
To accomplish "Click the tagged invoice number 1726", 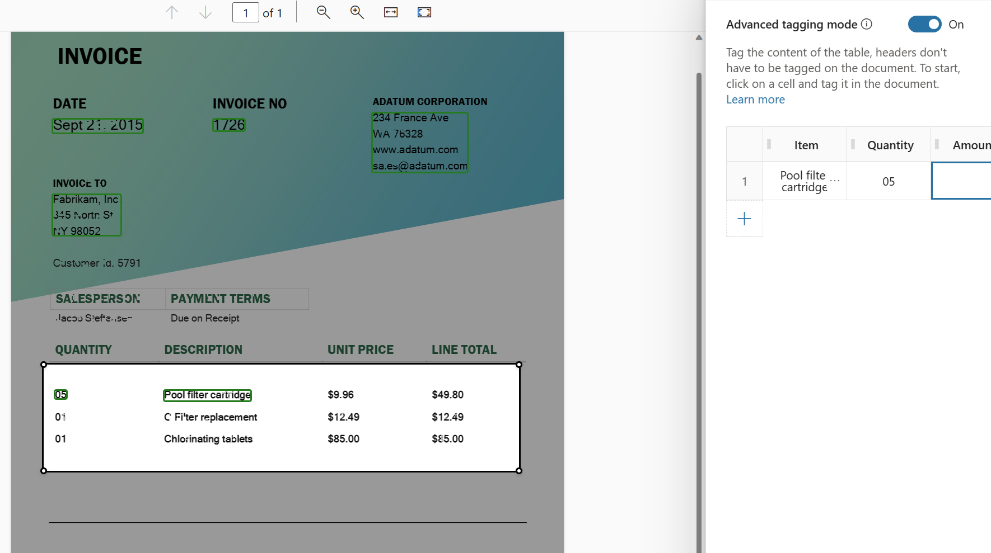I will (229, 125).
